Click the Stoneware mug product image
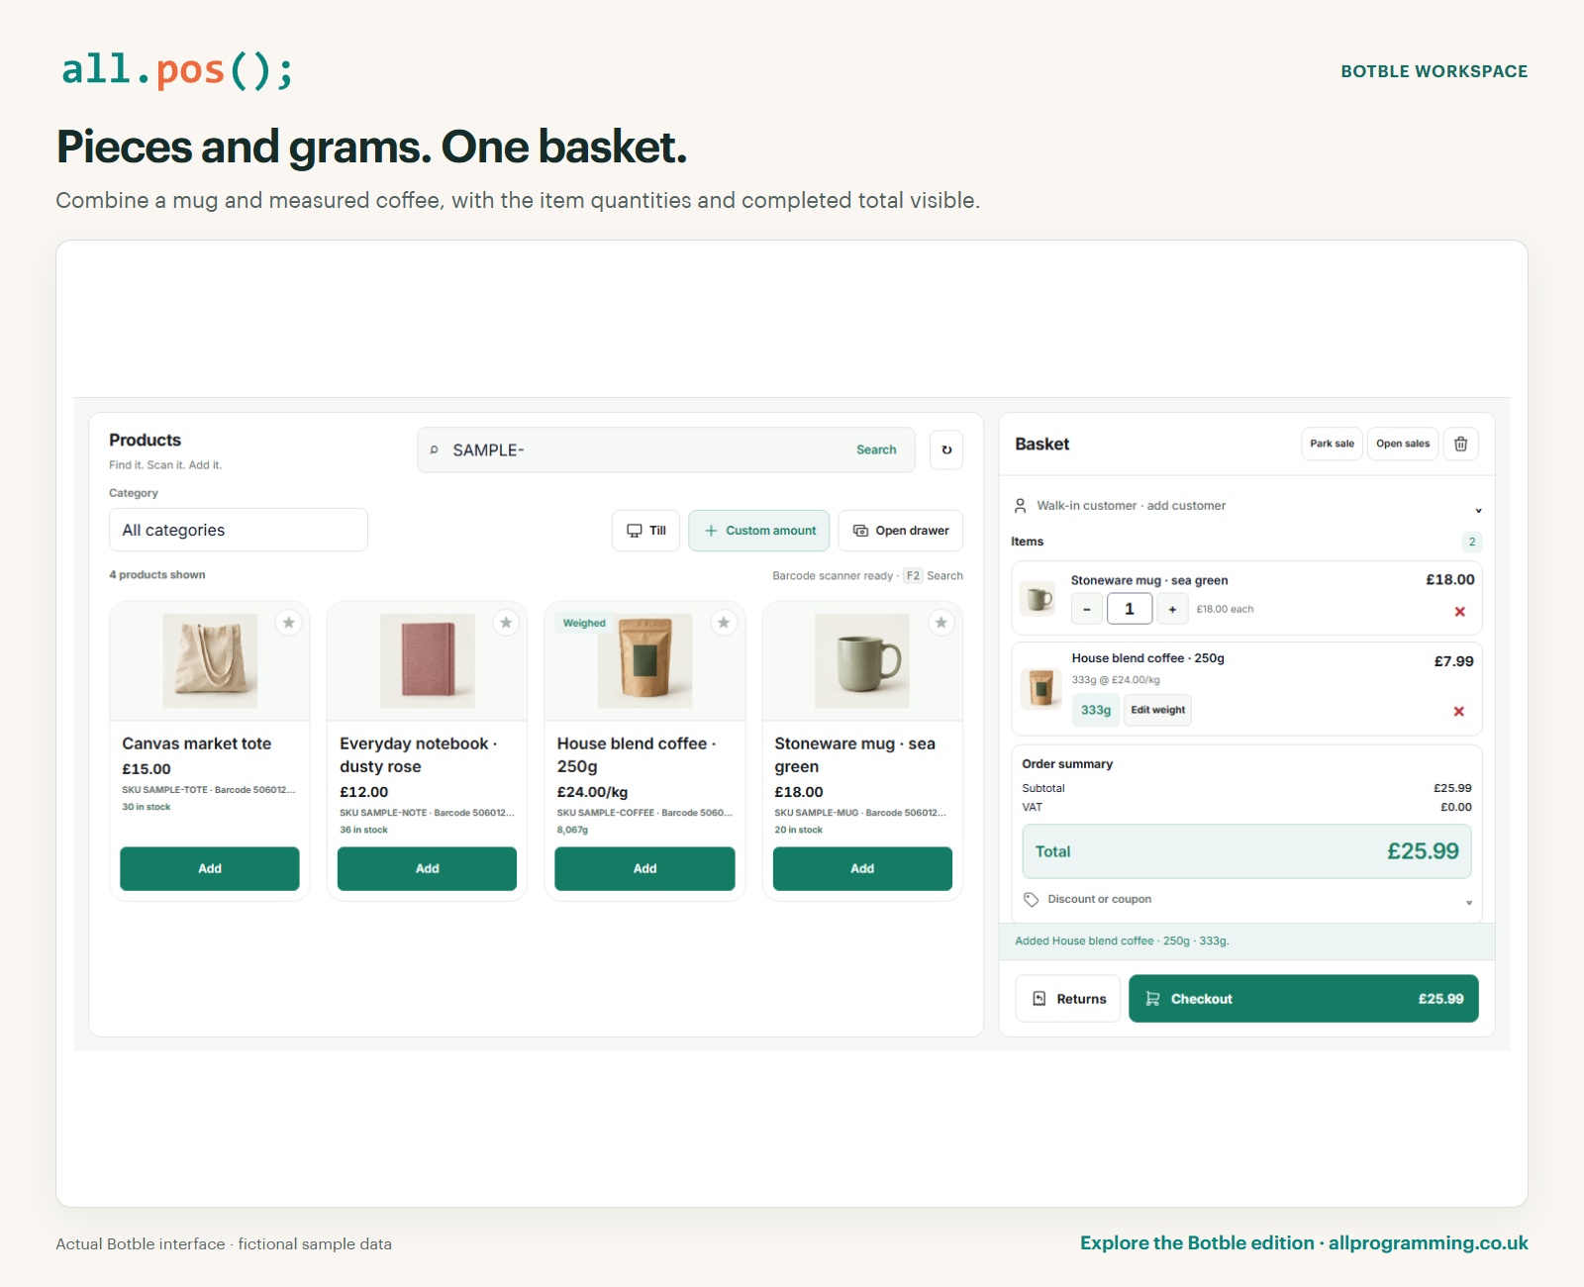 (x=862, y=660)
